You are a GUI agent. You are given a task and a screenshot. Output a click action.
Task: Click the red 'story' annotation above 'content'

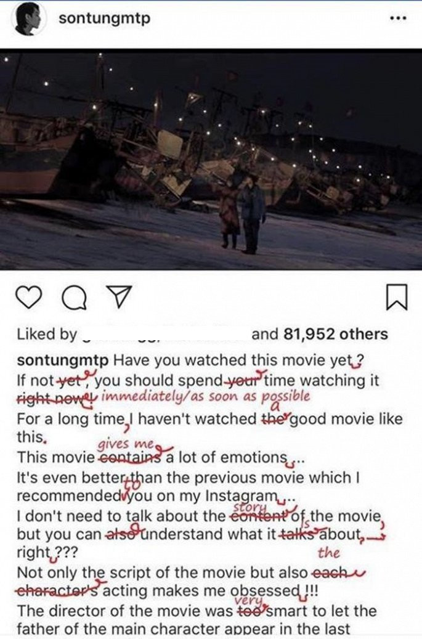pos(250,507)
